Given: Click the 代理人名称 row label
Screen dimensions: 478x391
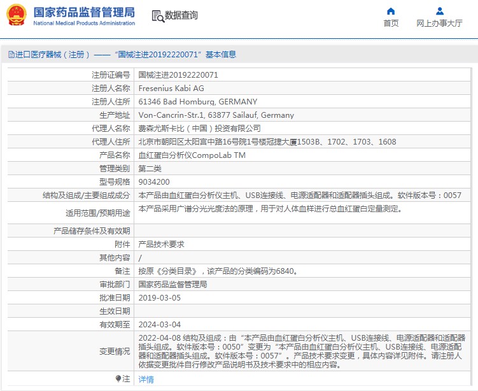Looking at the screenshot, I should click(x=111, y=129).
